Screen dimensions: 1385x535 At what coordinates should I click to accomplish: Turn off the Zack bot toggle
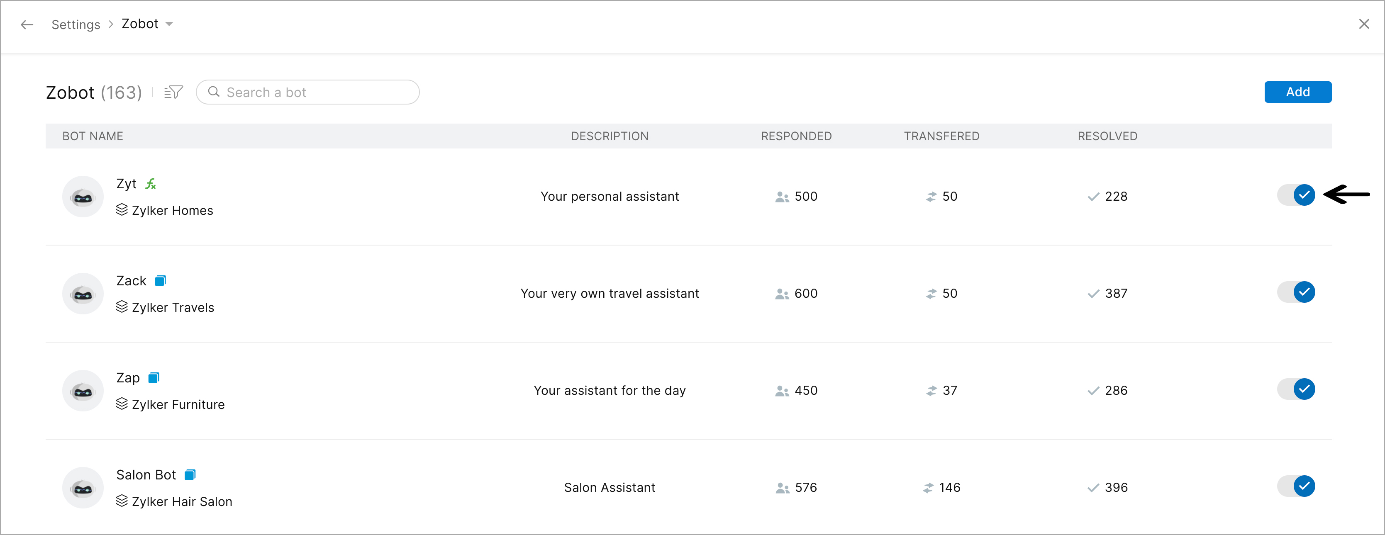(1296, 292)
